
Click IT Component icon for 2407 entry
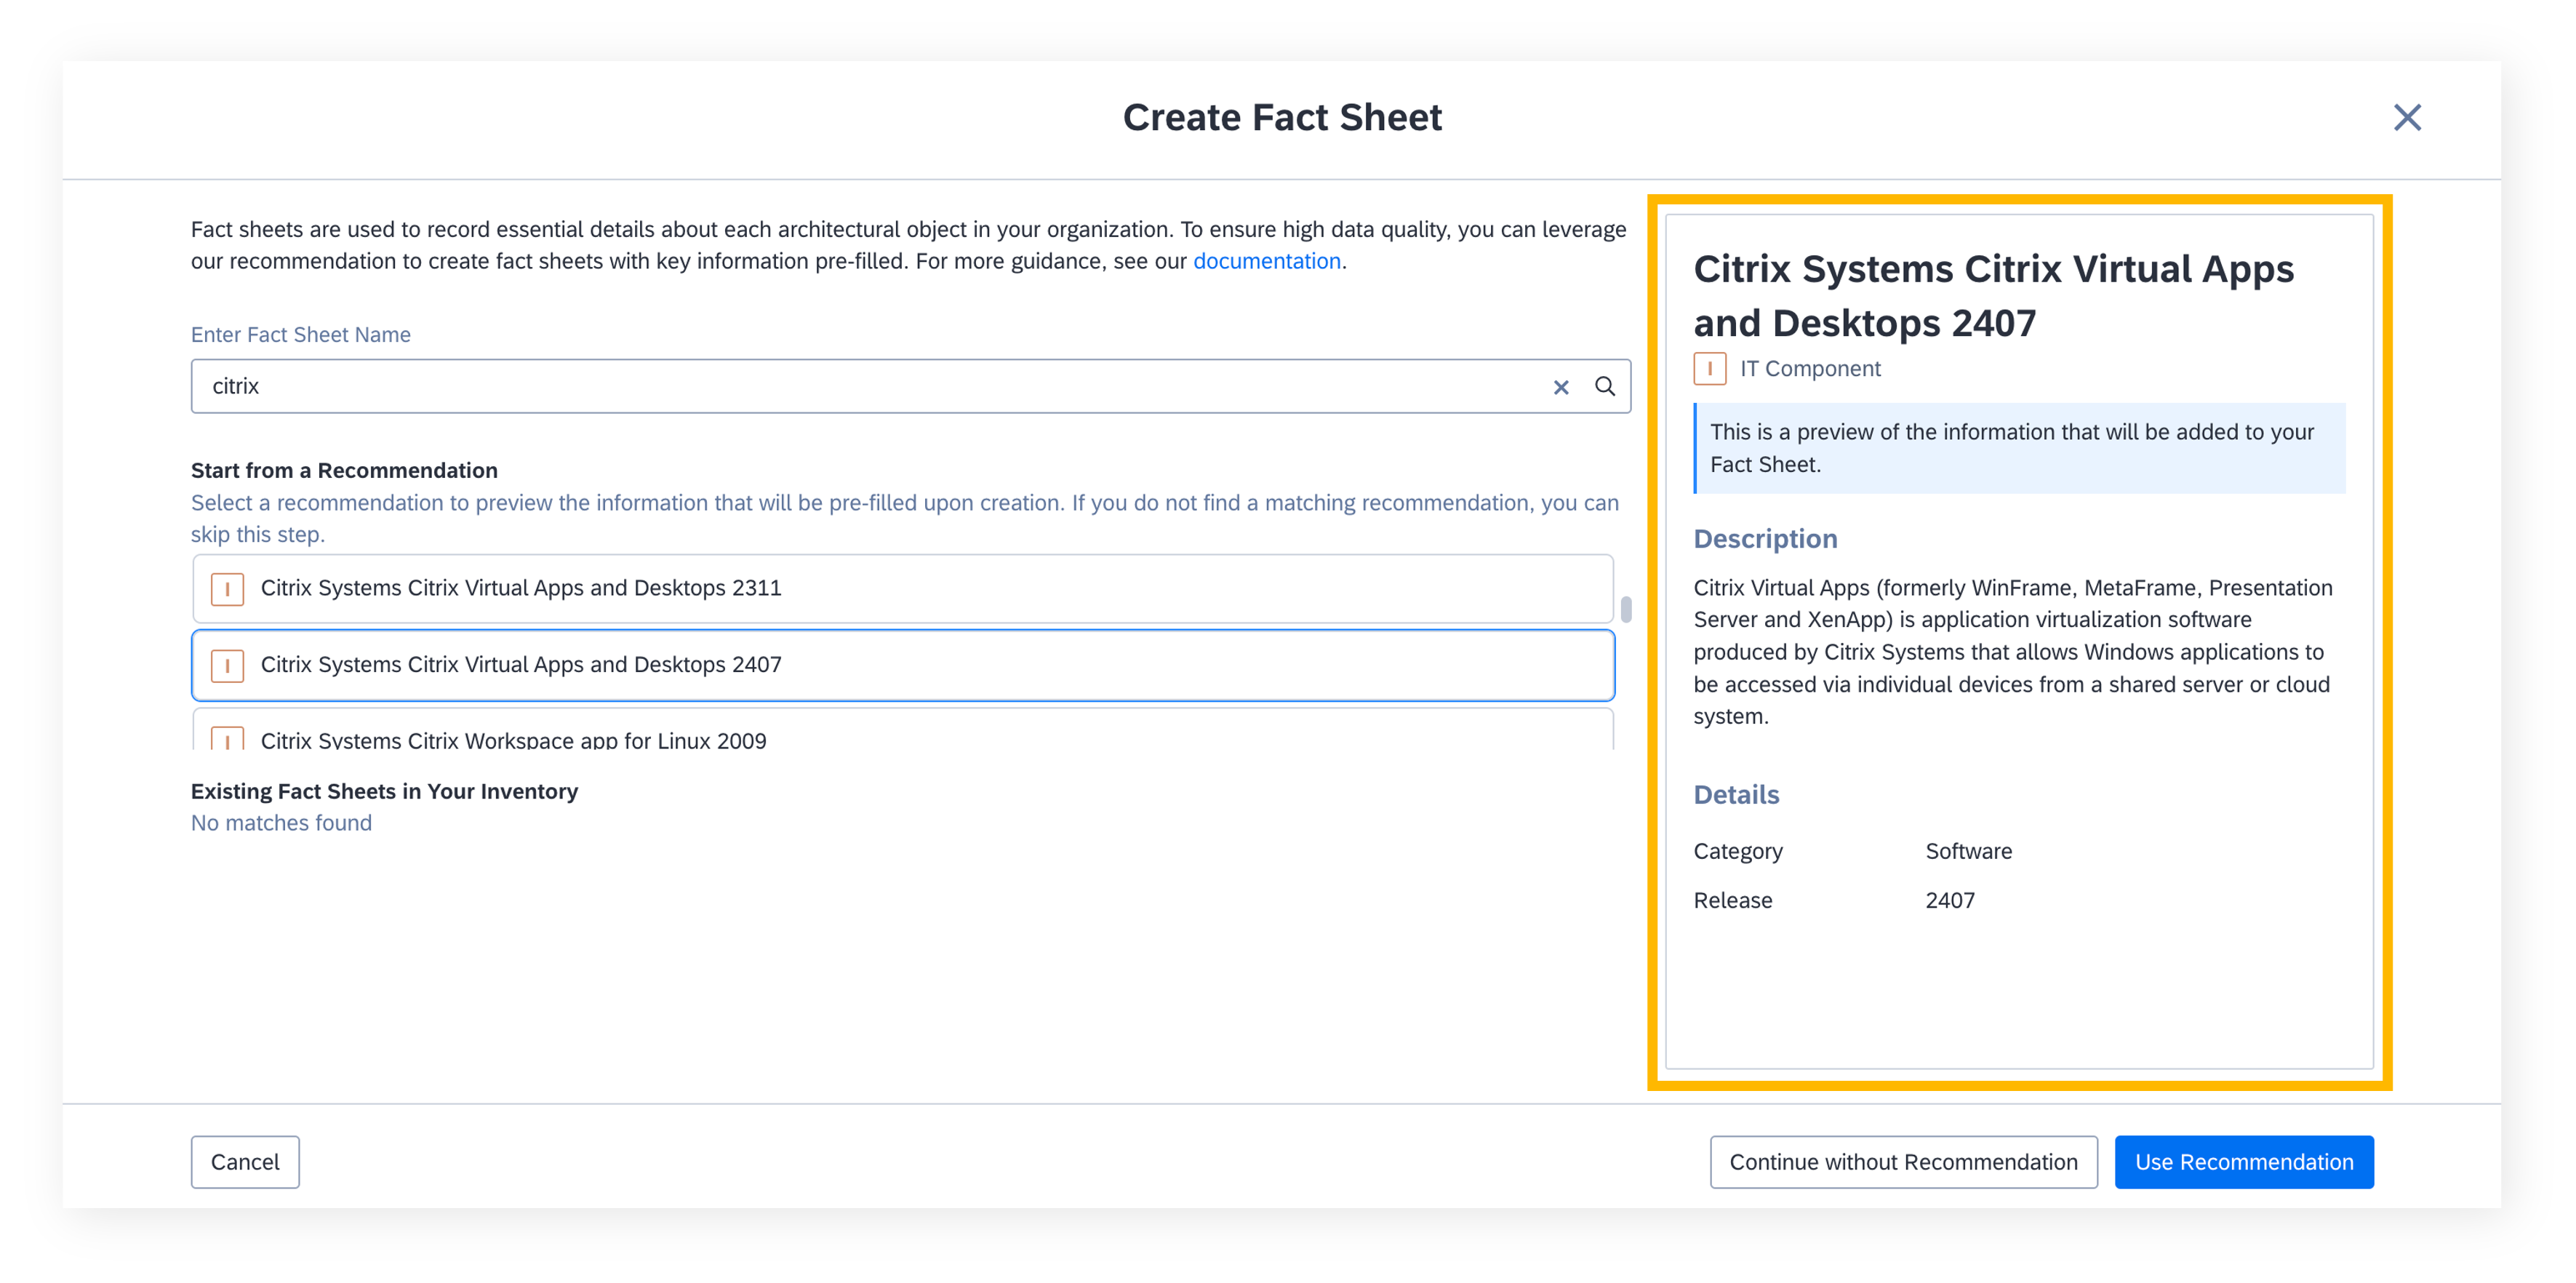227,665
